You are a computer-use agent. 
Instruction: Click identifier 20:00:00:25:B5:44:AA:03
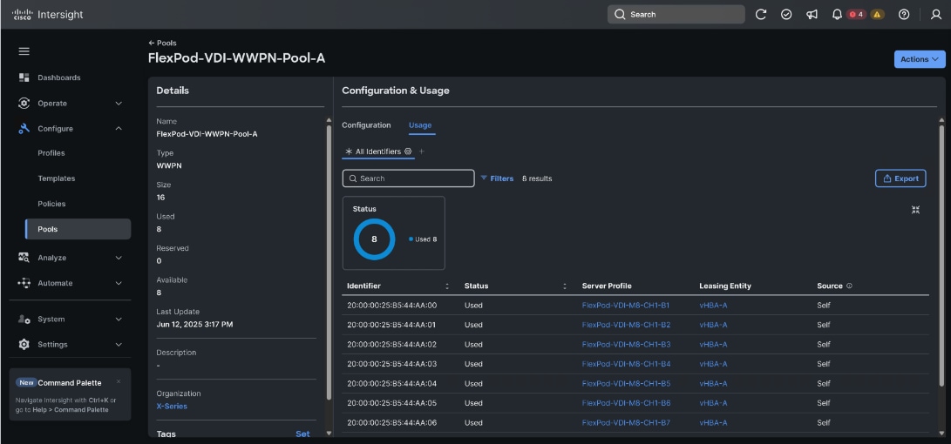[x=391, y=364]
